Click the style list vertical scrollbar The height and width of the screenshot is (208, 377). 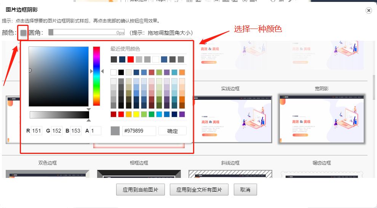374,87
